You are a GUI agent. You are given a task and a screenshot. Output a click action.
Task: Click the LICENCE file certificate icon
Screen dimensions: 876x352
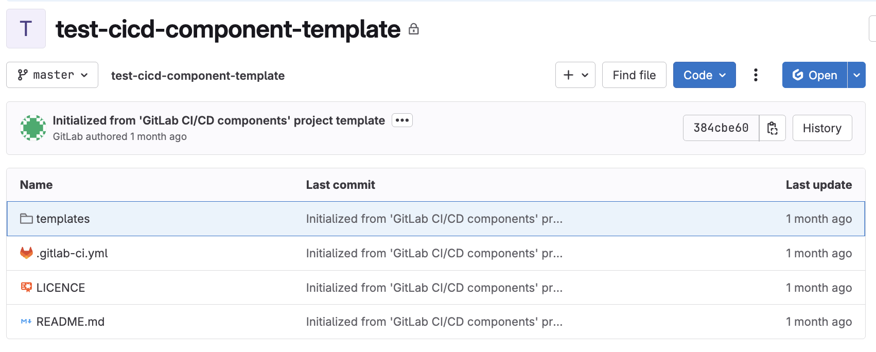click(26, 287)
